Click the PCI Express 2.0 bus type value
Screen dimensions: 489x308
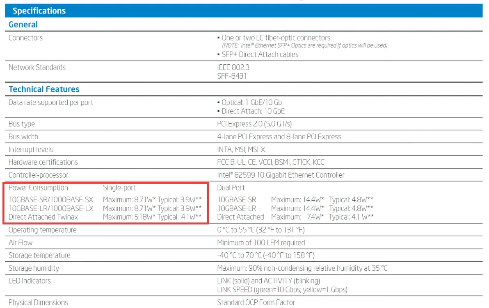254,124
